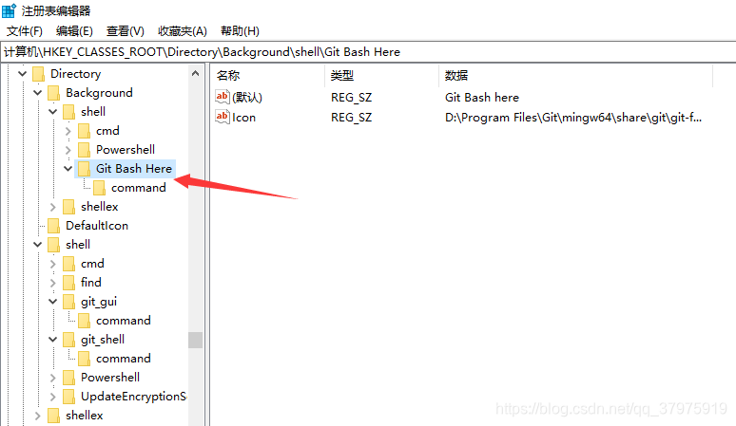The width and height of the screenshot is (736, 426).
Task: Select command under git_shell
Action: (124, 359)
